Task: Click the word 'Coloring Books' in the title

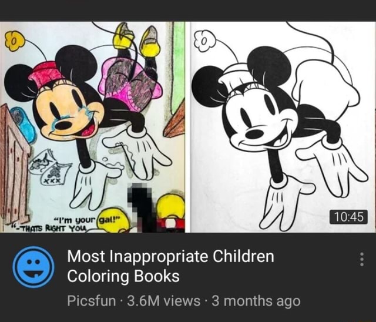Action: pos(123,276)
